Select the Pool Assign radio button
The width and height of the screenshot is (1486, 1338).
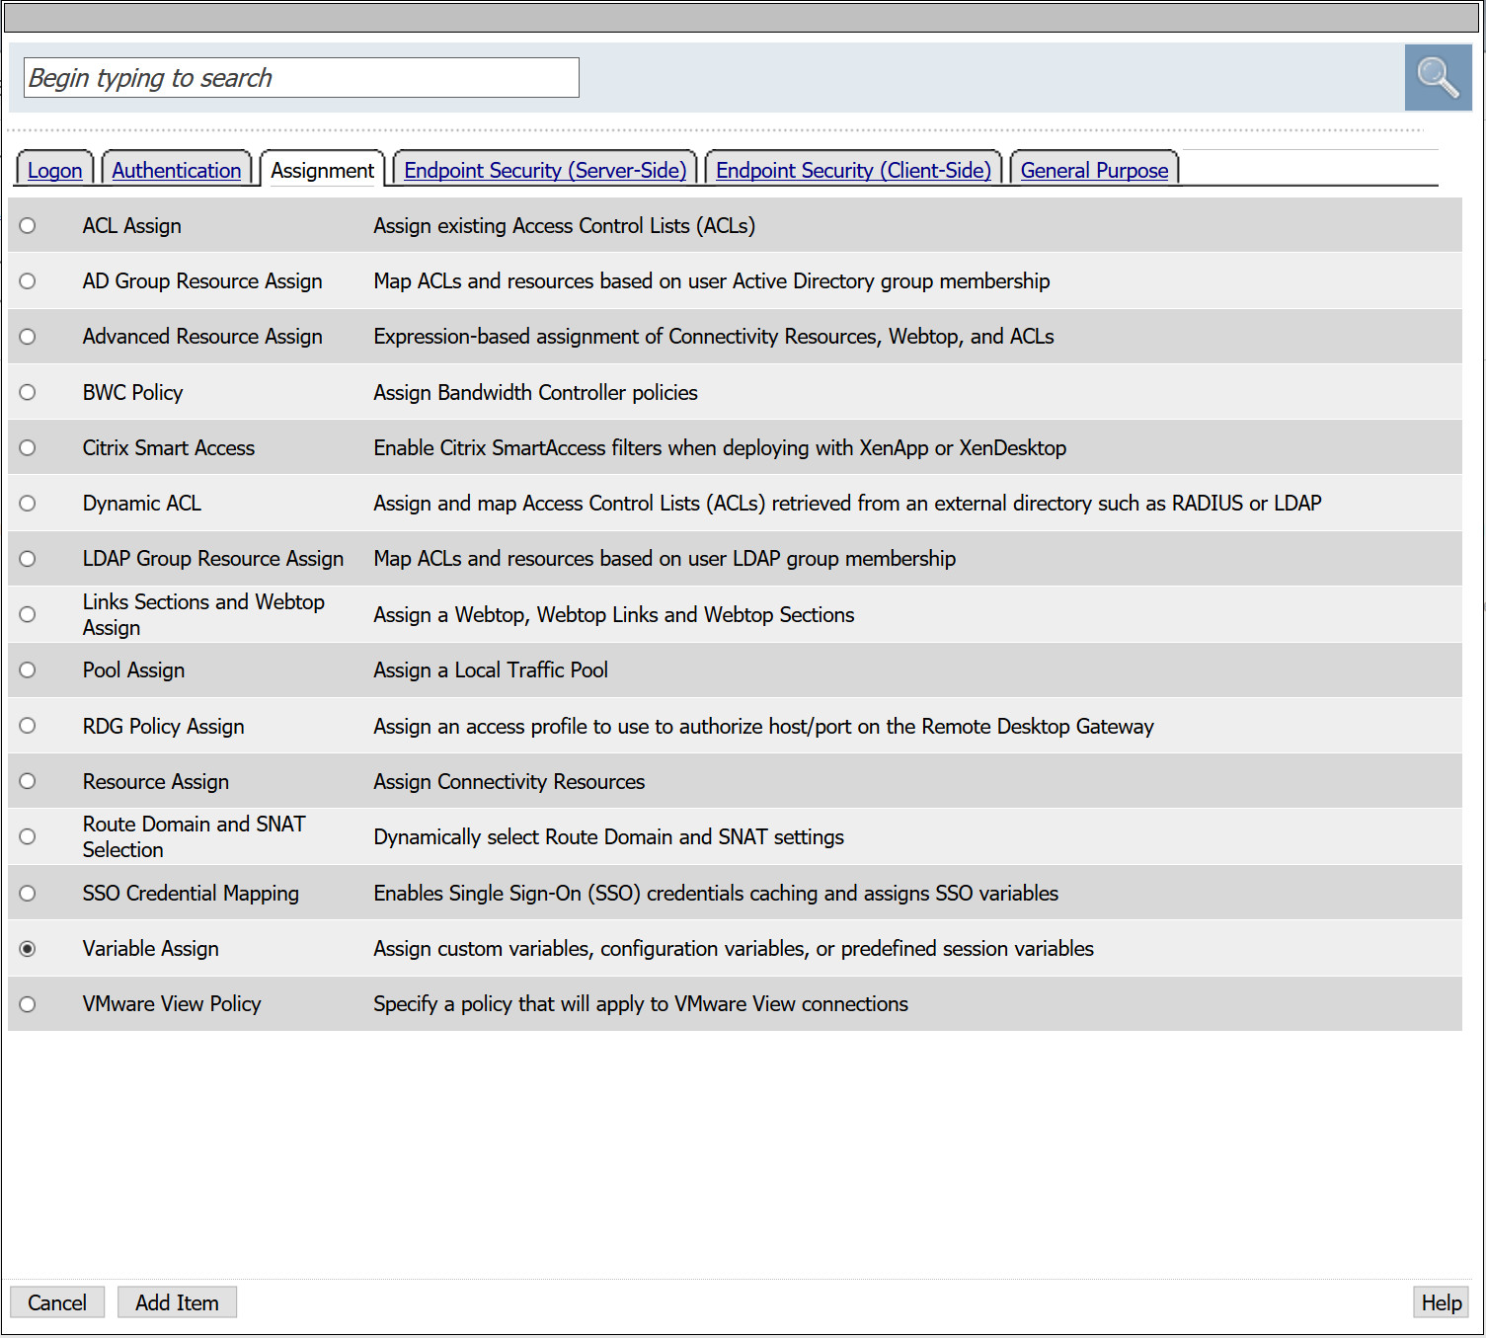[28, 669]
